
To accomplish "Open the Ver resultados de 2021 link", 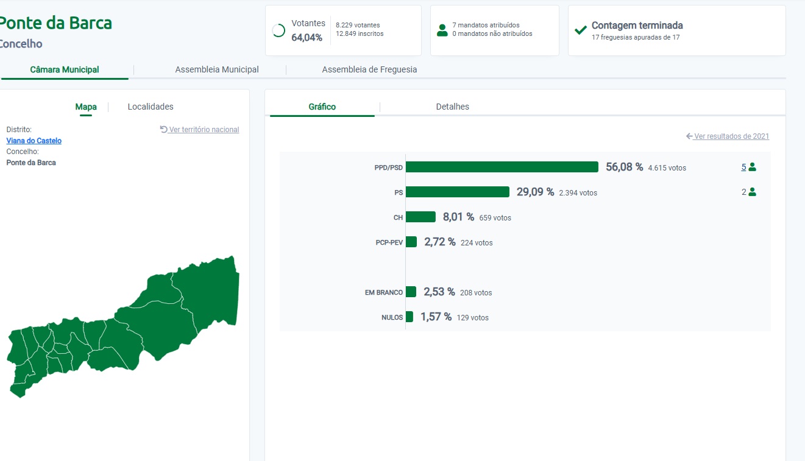I will click(731, 136).
